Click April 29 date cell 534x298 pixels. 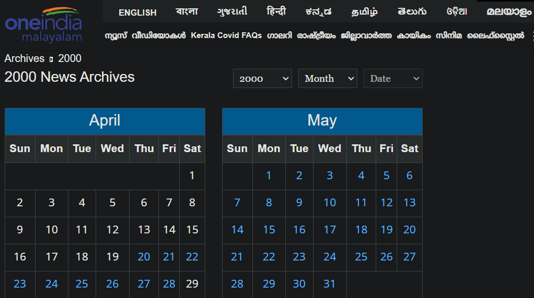[x=192, y=284]
